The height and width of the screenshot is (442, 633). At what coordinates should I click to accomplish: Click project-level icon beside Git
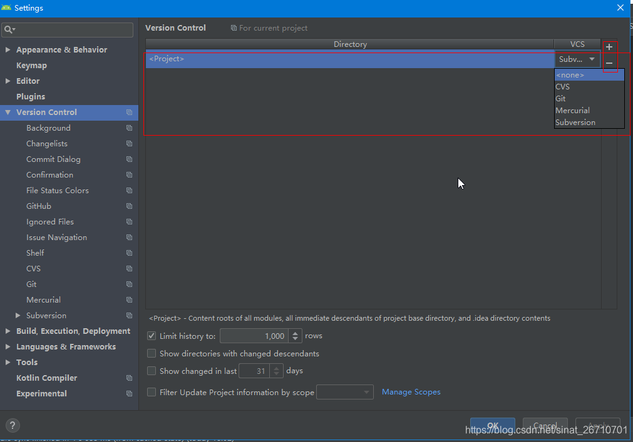tap(129, 284)
